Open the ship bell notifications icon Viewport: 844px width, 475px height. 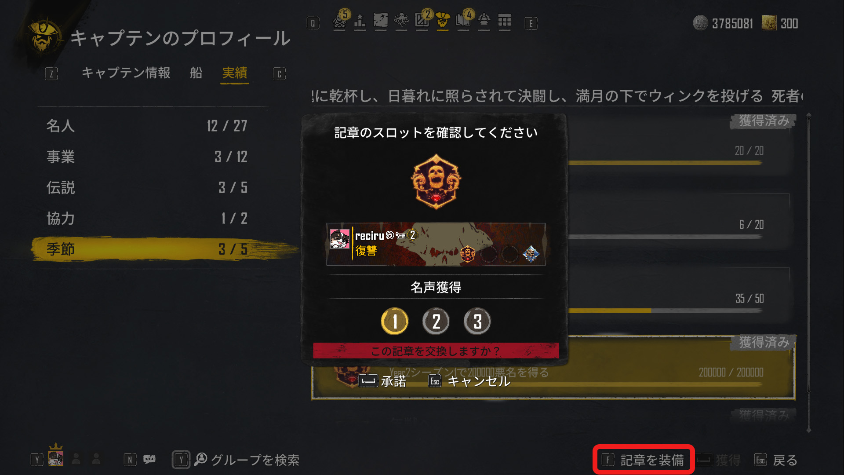click(484, 21)
